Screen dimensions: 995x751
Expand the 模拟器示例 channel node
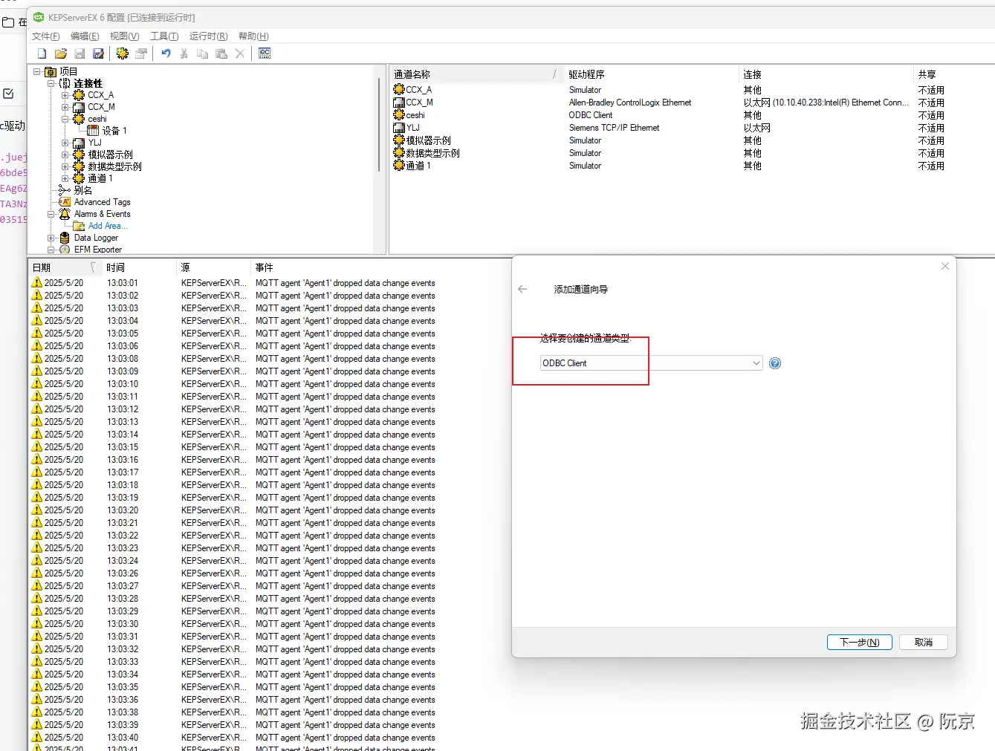(x=65, y=155)
